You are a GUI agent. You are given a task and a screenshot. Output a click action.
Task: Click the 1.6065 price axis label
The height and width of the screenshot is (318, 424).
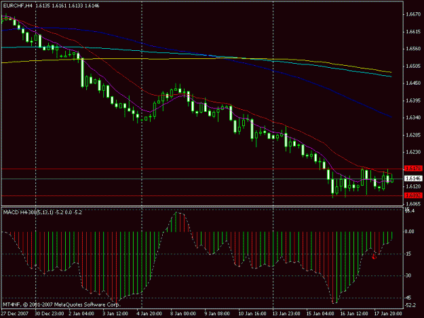(x=413, y=204)
